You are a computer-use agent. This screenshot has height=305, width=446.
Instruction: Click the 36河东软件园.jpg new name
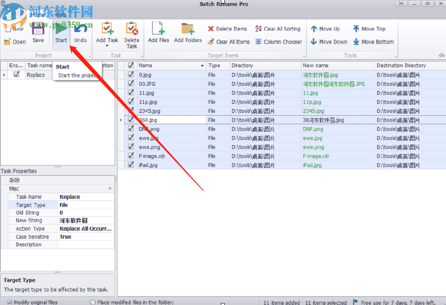[x=323, y=120]
